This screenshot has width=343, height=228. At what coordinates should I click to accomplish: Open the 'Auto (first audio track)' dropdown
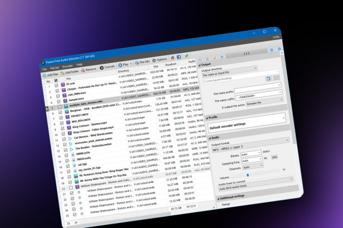(256, 184)
